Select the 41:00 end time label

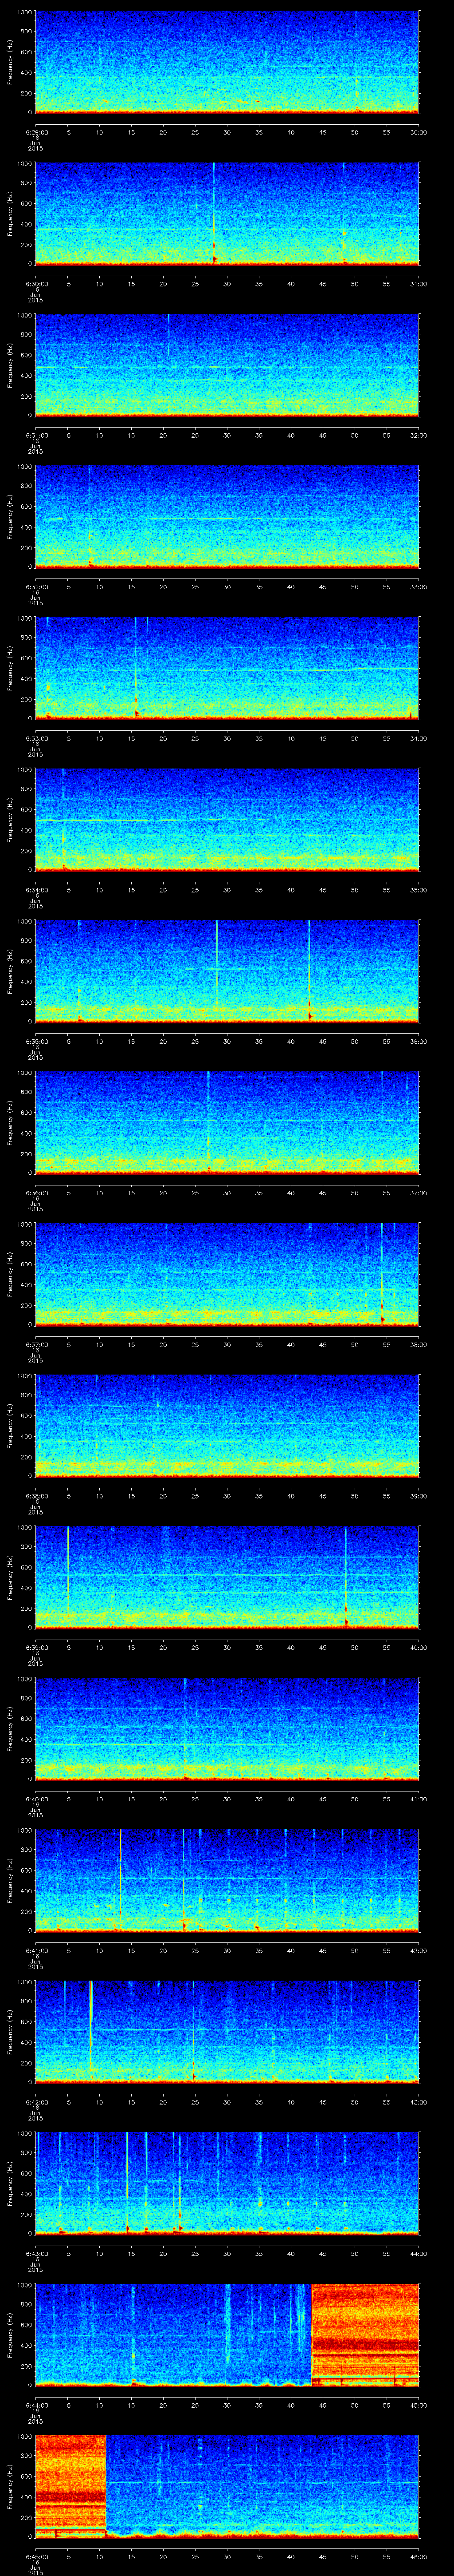pos(419,1798)
